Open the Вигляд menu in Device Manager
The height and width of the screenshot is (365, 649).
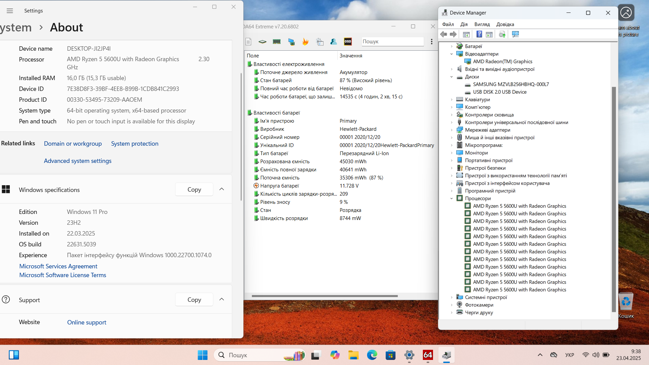[x=482, y=24]
